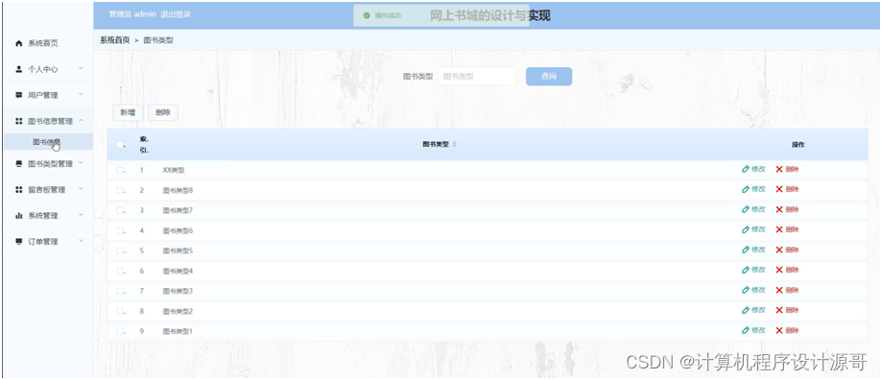
Task: Open the 系统管理 menu label
Action: click(x=43, y=215)
